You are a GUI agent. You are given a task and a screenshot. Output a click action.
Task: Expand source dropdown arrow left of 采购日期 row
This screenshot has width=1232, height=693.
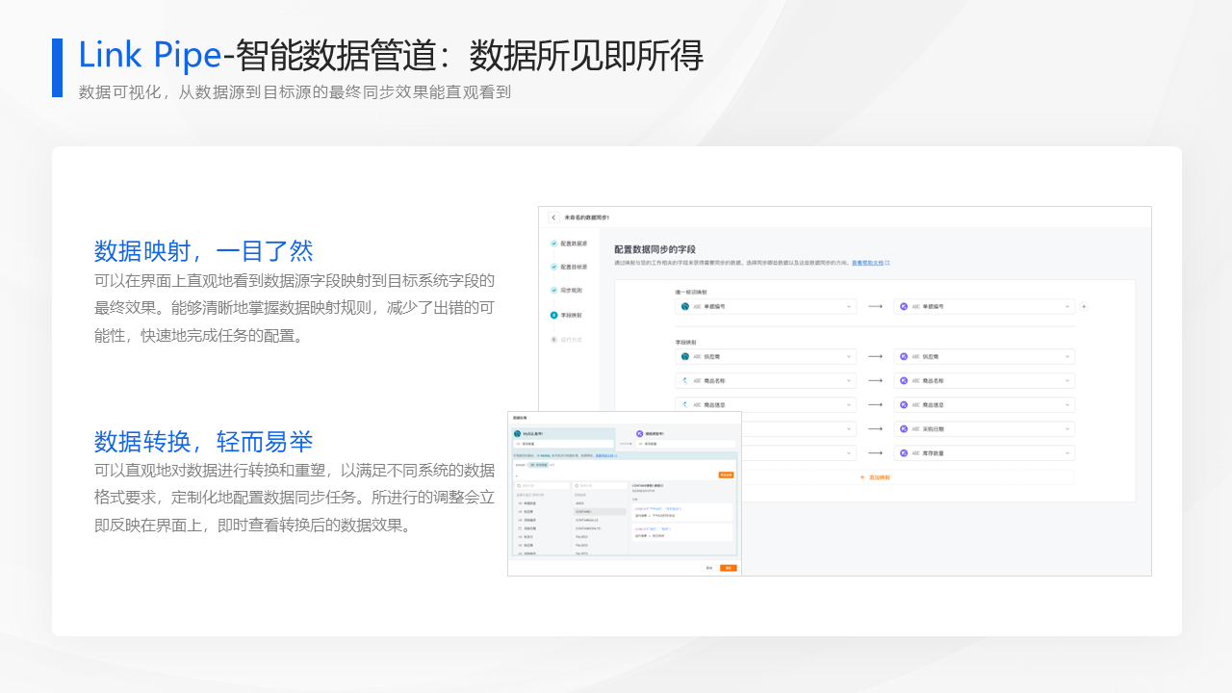849,428
